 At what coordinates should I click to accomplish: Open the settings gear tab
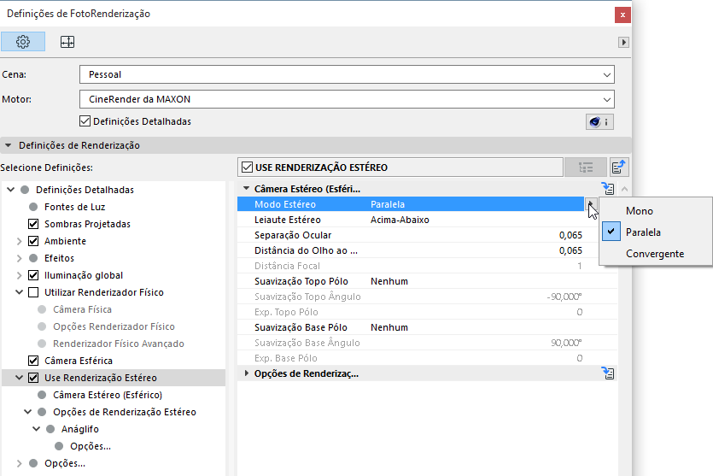point(23,42)
